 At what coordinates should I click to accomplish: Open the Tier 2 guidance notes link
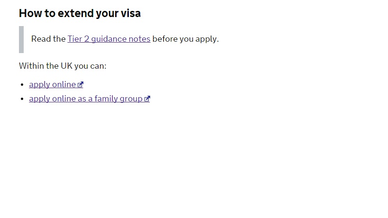tap(108, 39)
